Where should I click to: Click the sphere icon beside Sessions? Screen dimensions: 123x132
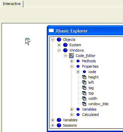(x=59, y=125)
